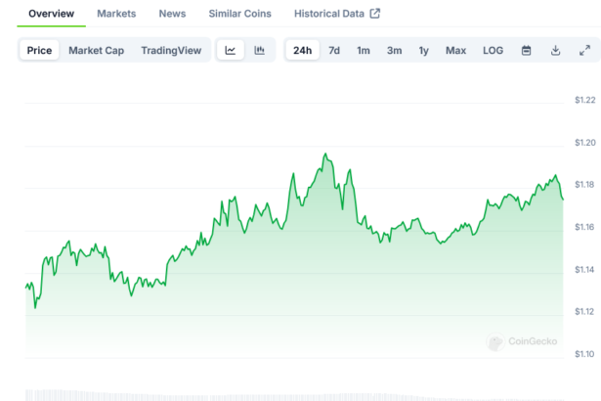Select the Price chart toggle
Image resolution: width=601 pixels, height=401 pixels.
[39, 50]
